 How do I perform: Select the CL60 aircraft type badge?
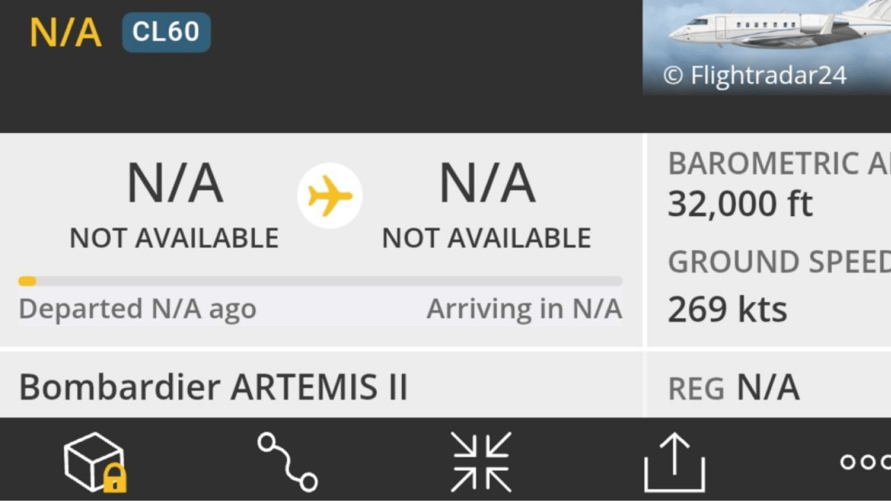pos(166,32)
